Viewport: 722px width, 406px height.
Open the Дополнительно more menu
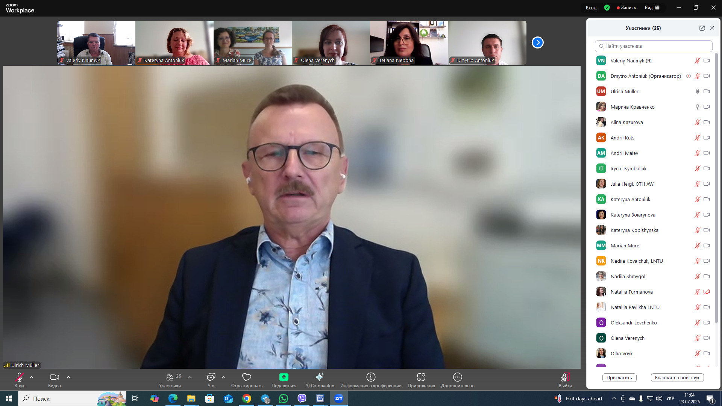(x=457, y=377)
